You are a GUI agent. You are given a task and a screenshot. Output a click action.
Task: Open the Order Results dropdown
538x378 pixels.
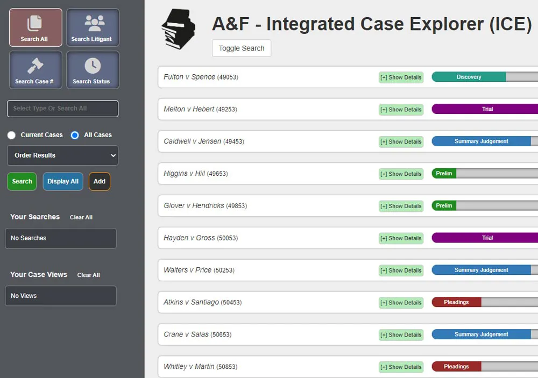62,155
